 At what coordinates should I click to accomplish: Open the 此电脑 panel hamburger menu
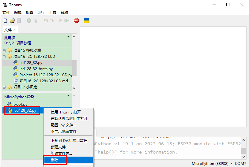[69, 37]
